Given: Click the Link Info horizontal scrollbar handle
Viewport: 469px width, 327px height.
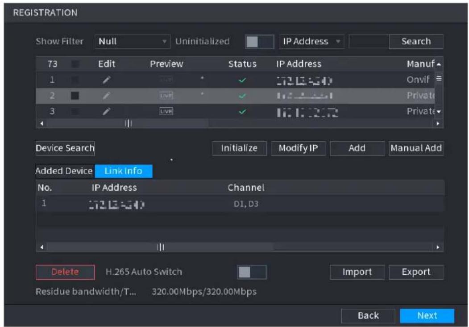Looking at the screenshot, I should pos(160,247).
